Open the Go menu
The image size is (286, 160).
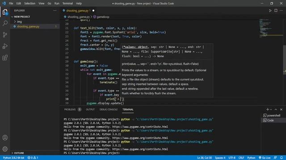point(50,4)
